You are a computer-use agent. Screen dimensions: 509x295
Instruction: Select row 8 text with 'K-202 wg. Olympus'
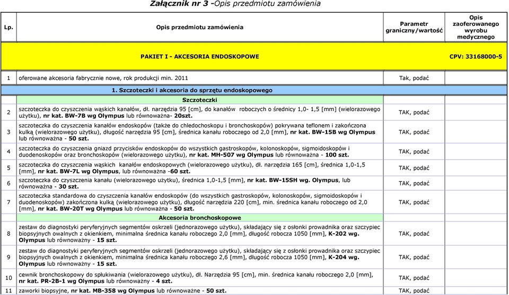[199, 234]
